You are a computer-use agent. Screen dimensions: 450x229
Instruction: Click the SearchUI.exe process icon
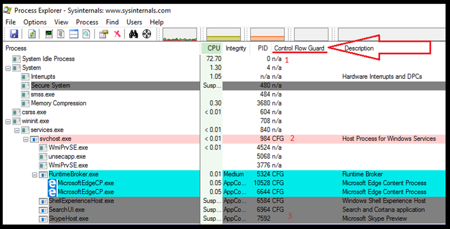click(x=43, y=210)
